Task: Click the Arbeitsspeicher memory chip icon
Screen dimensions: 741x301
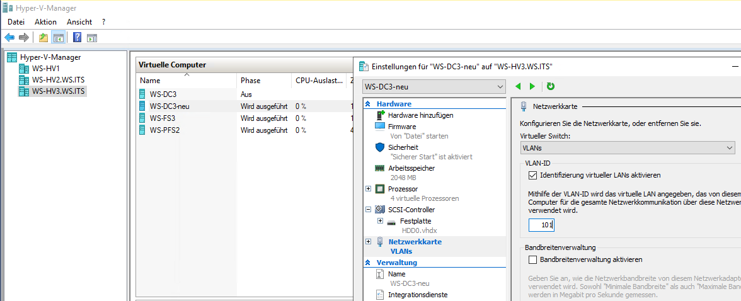Action: click(x=380, y=168)
